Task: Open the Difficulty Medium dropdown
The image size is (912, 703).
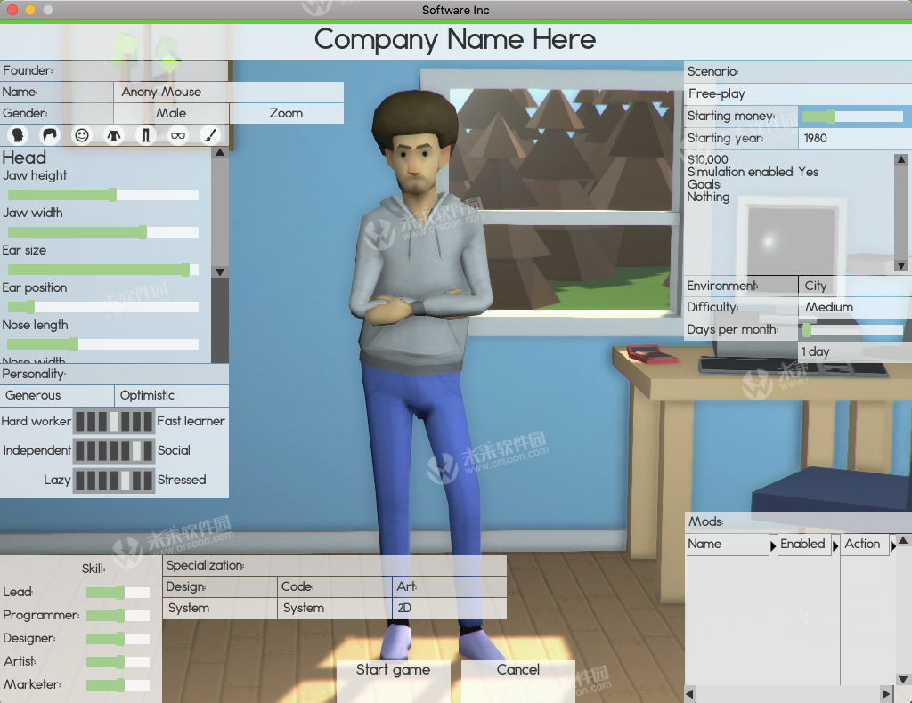Action: 855,307
